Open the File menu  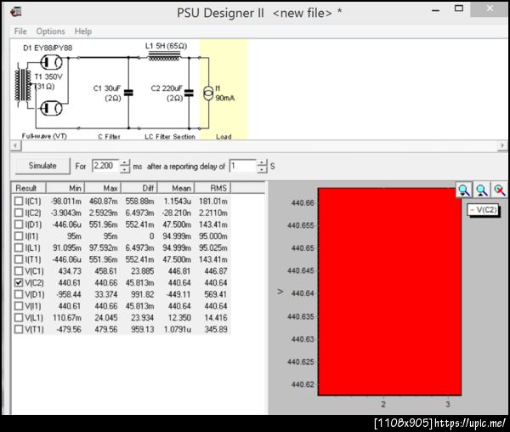[20, 31]
